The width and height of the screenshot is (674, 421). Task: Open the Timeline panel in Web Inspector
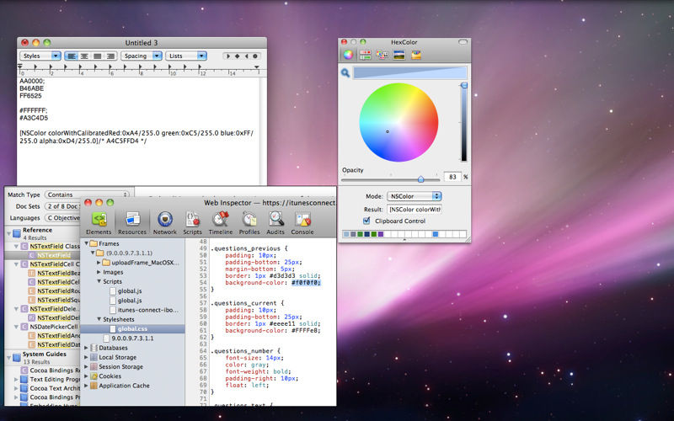(221, 223)
